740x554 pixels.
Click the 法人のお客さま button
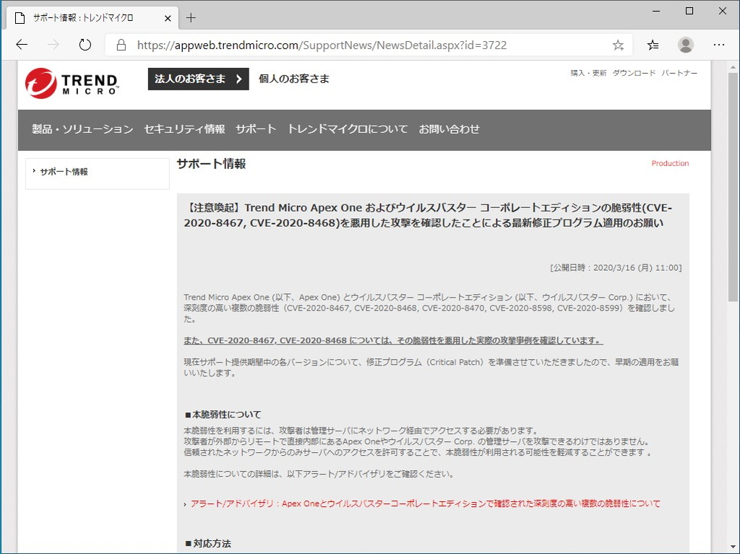coord(197,79)
